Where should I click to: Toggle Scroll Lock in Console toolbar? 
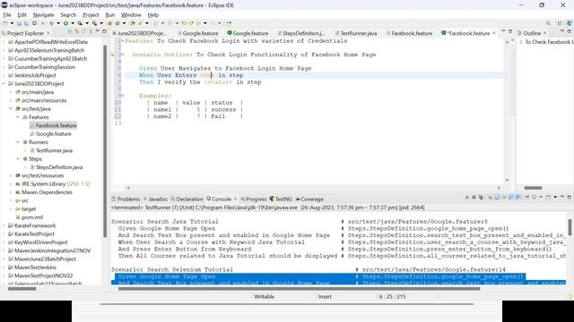(x=497, y=197)
